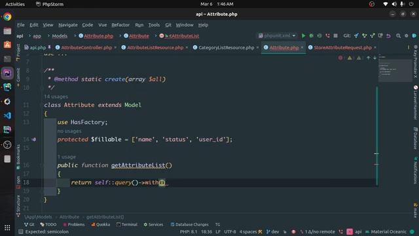The width and height of the screenshot is (419, 236).
Task: Click the blue plugin icon at toolbar end
Action: coord(414,35)
